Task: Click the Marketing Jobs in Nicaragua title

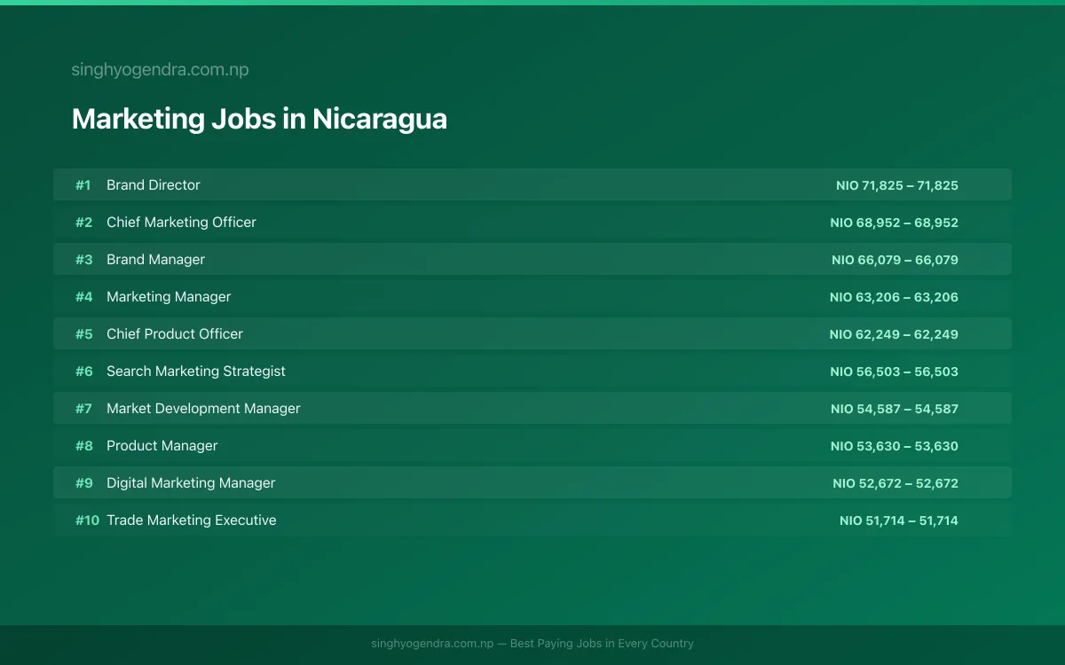Action: pyautogui.click(x=259, y=119)
